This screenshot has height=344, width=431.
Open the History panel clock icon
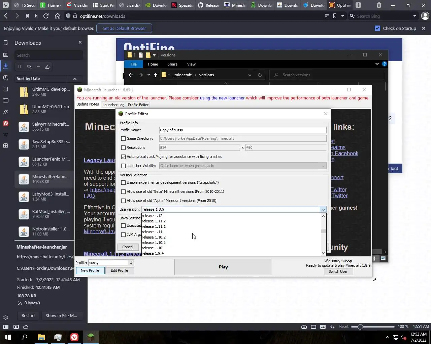[6, 78]
